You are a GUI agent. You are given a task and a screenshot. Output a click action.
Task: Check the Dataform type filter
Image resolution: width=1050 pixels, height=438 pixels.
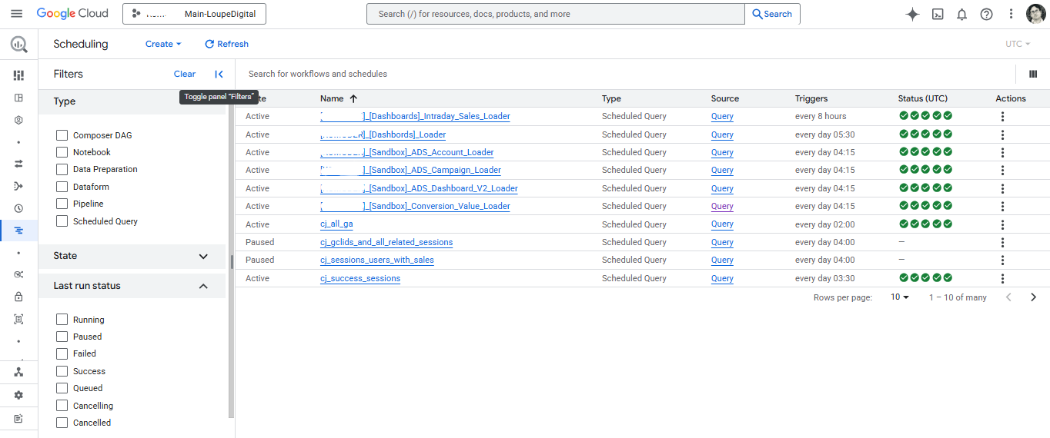click(62, 187)
